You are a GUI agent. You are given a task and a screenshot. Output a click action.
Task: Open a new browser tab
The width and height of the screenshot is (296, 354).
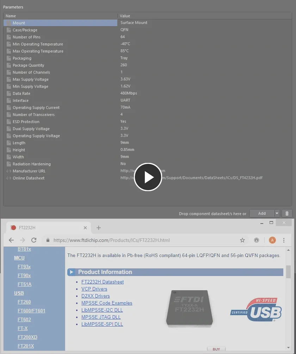coord(99,228)
